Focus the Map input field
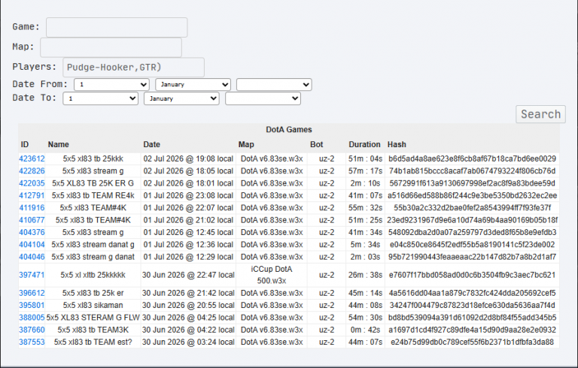Image resolution: width=578 pixels, height=368 pixels. (111, 47)
